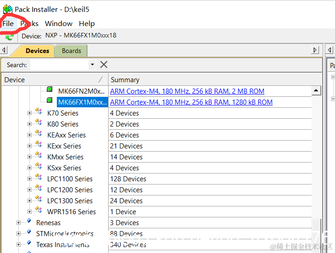Click the series icon beside K70 Series

(x=38, y=111)
